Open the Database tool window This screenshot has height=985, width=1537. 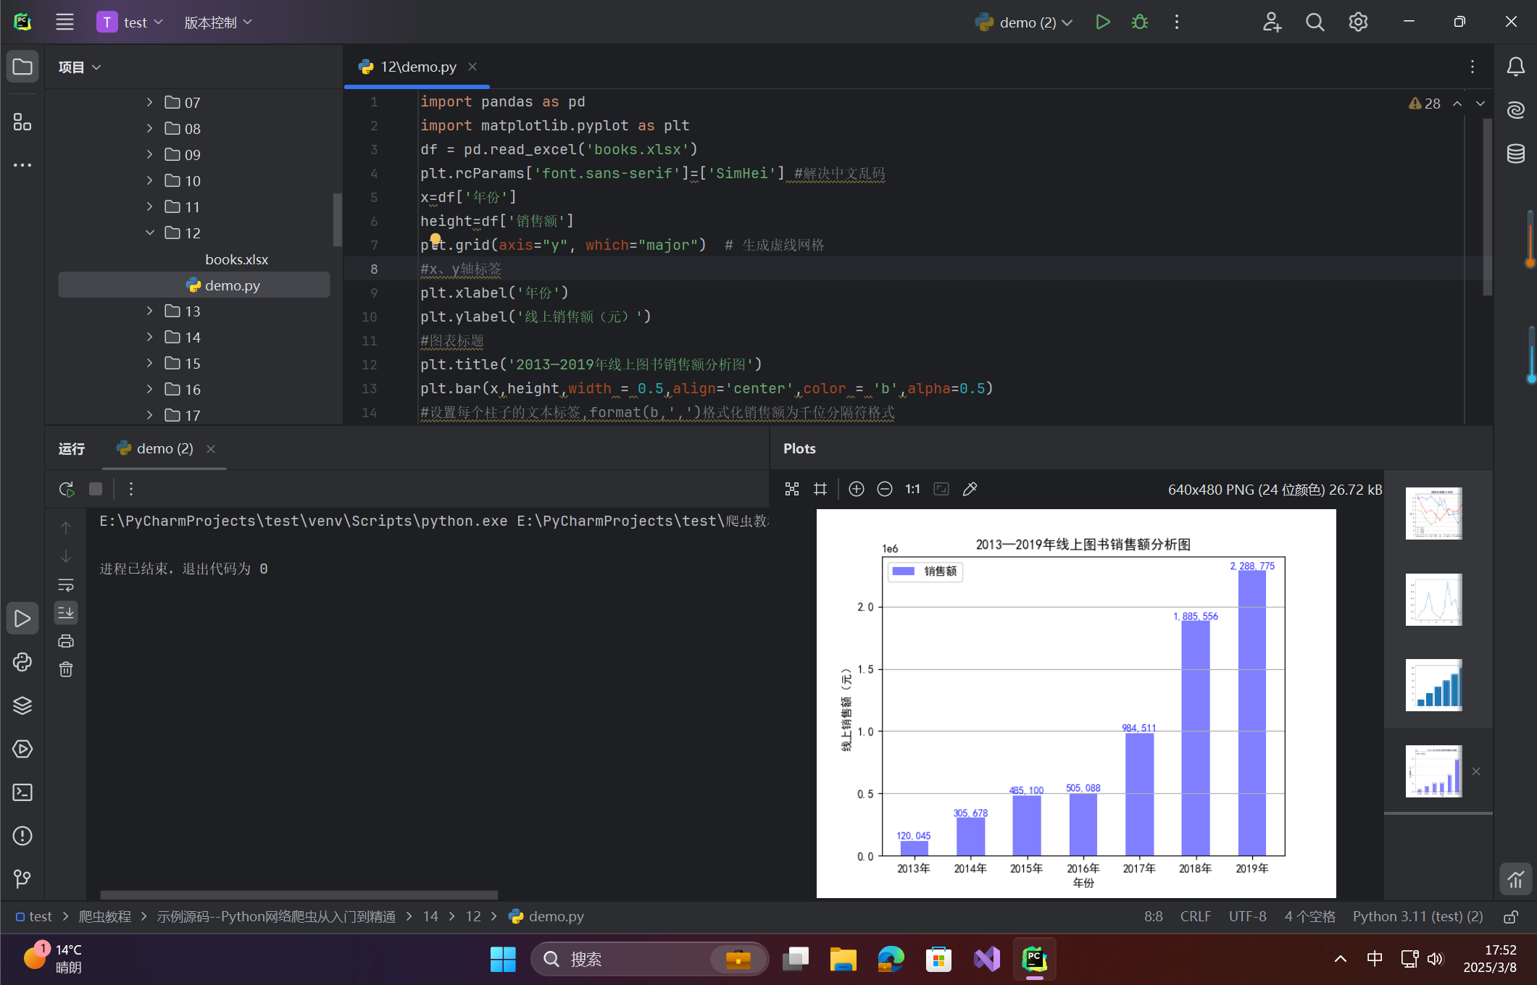coord(1515,154)
